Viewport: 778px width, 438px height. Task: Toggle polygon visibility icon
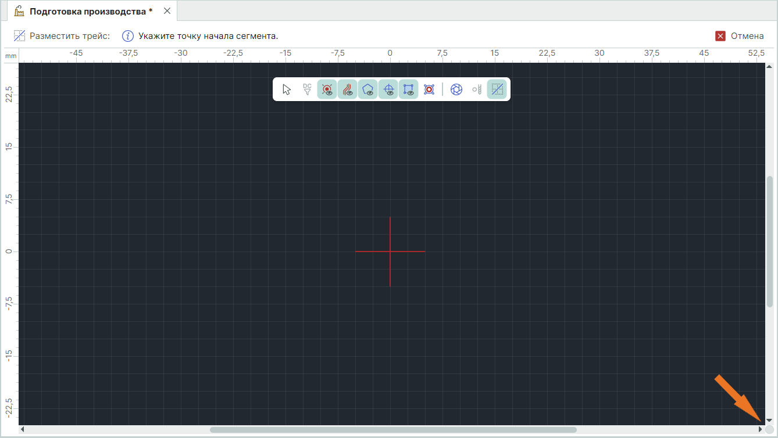coord(368,89)
